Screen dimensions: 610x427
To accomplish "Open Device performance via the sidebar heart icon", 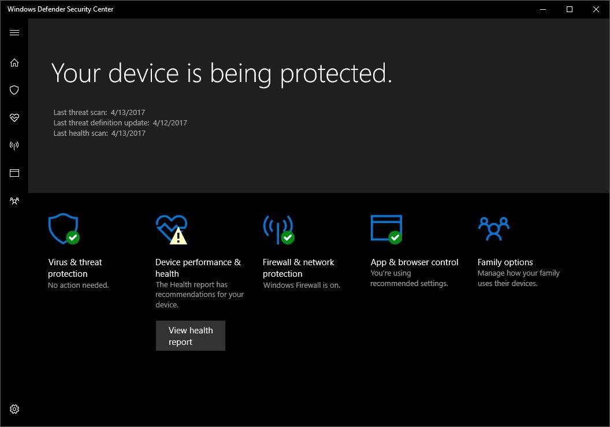I will pos(14,118).
